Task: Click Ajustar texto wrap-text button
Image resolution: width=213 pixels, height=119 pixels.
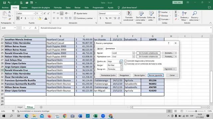Action: pyautogui.click(x=81, y=13)
